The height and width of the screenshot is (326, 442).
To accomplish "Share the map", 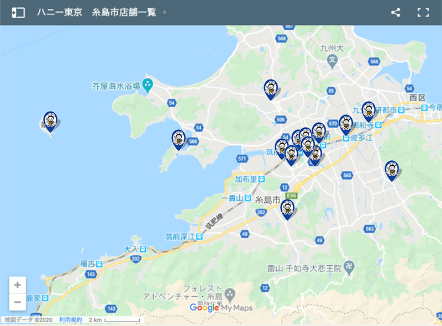I will 396,12.
